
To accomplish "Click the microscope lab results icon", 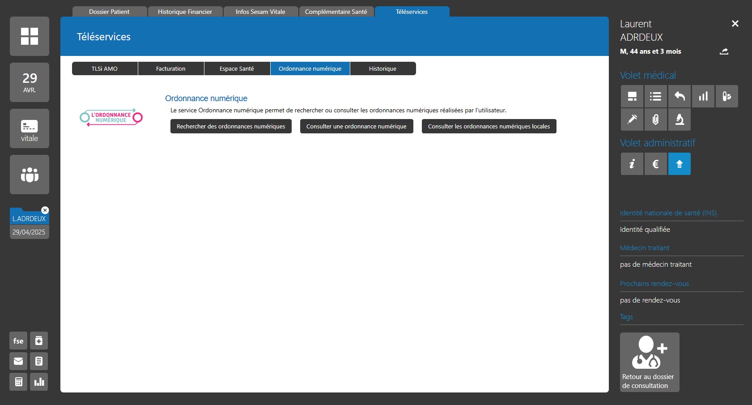I will coord(679,119).
